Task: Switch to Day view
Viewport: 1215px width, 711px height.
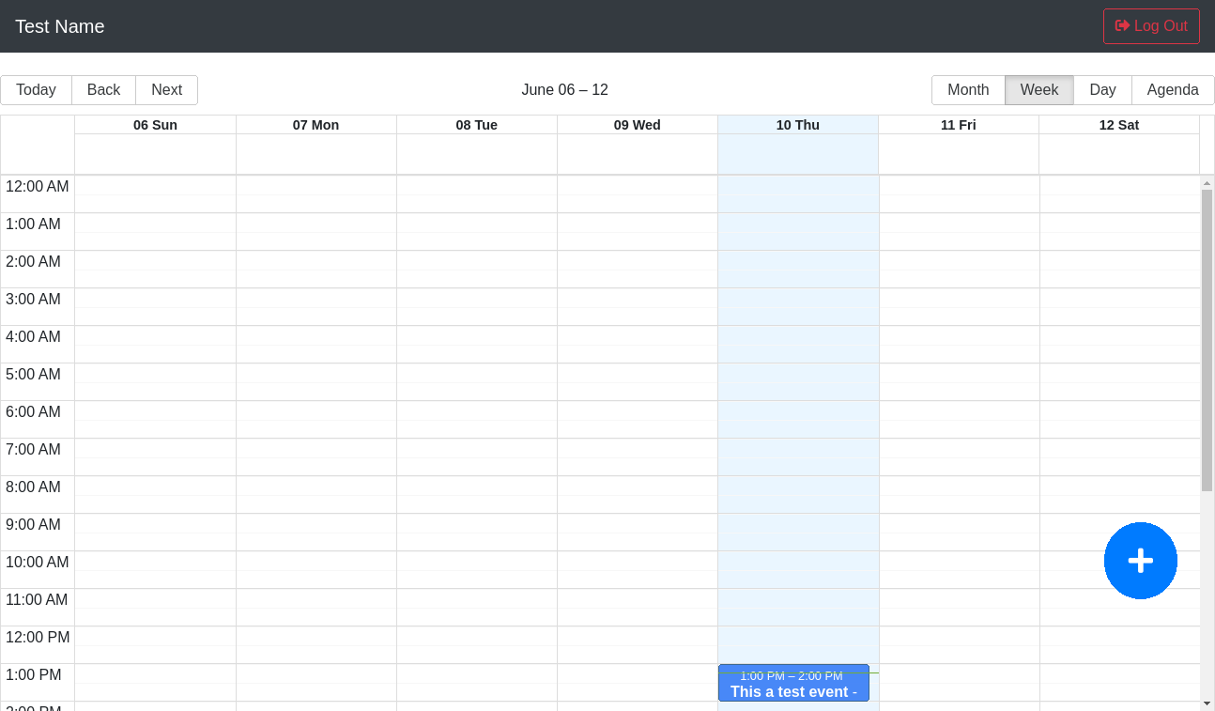Action: click(1102, 90)
